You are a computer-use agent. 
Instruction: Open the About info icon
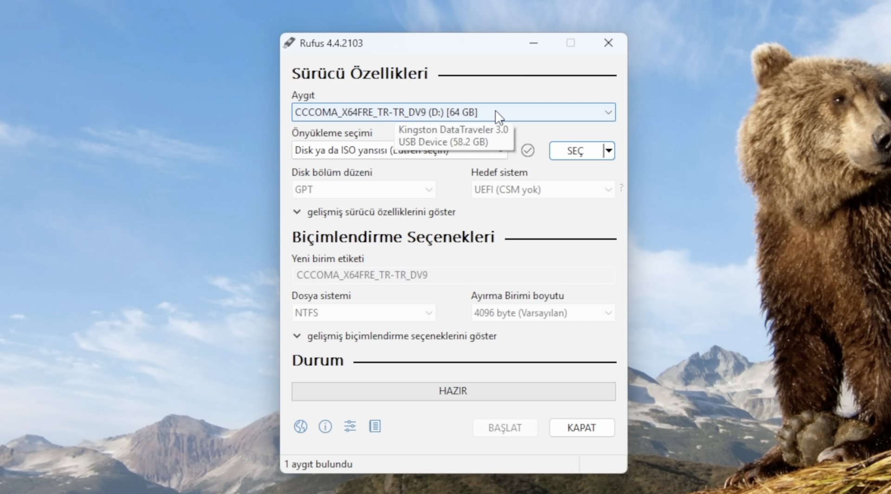325,426
